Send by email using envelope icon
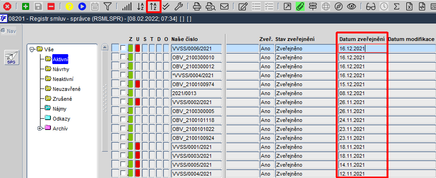This screenshot has width=436, height=178. 224,7
